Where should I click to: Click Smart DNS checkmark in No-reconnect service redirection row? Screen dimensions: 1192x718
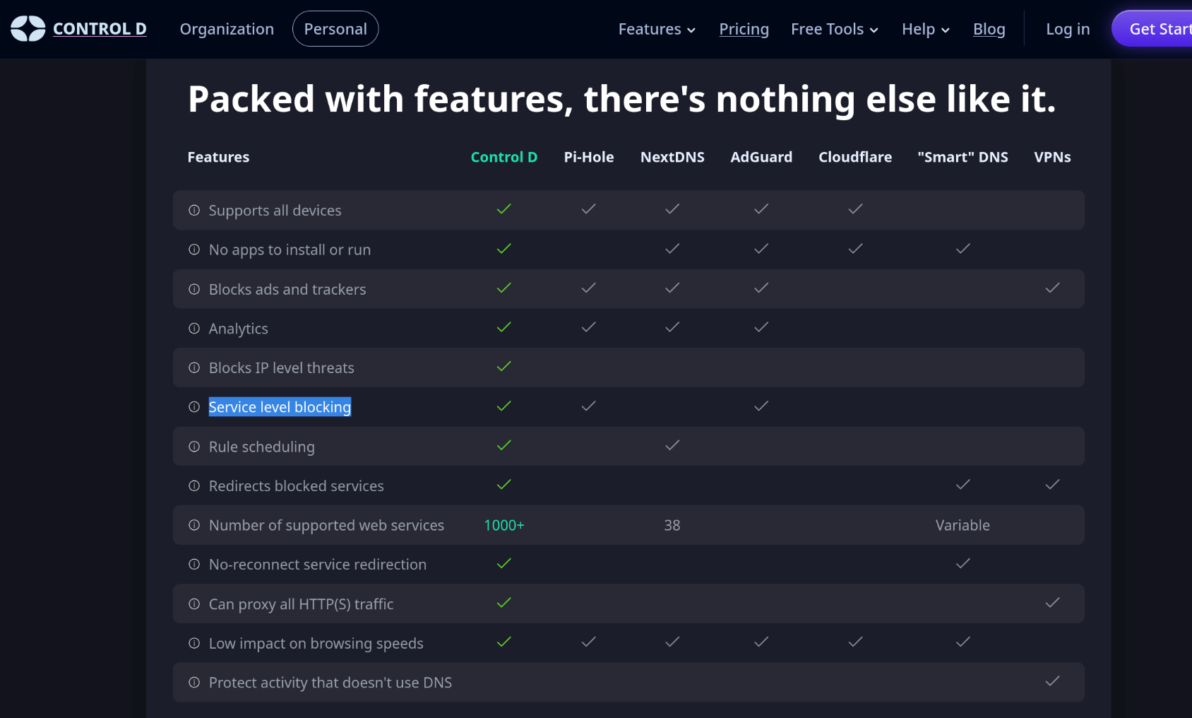tap(962, 563)
